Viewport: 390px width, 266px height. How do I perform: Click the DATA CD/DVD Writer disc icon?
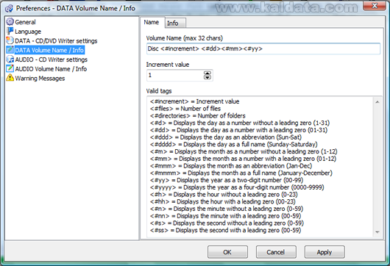click(10, 40)
